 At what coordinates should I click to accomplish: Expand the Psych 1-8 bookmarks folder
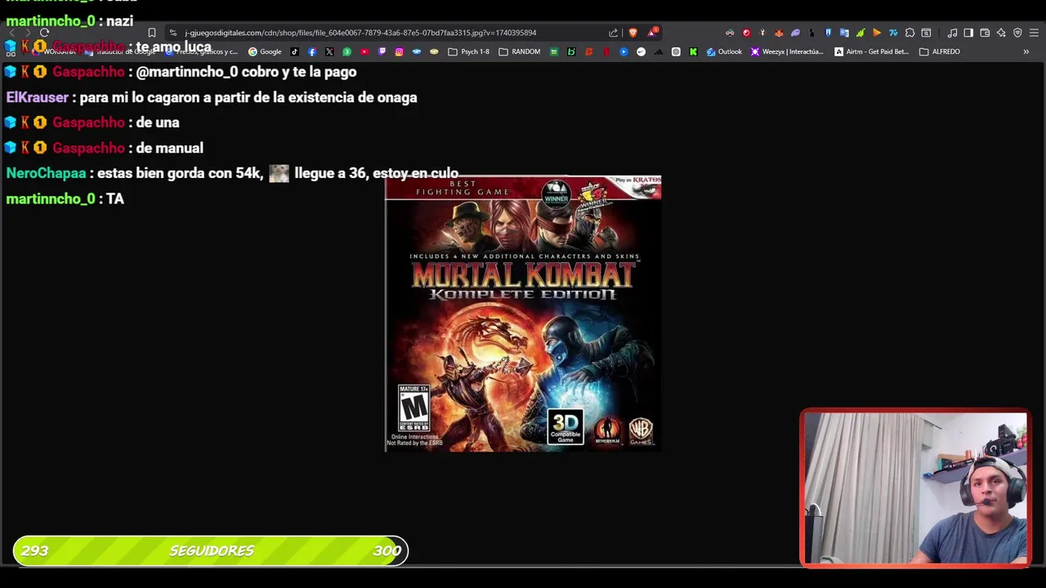coord(469,51)
